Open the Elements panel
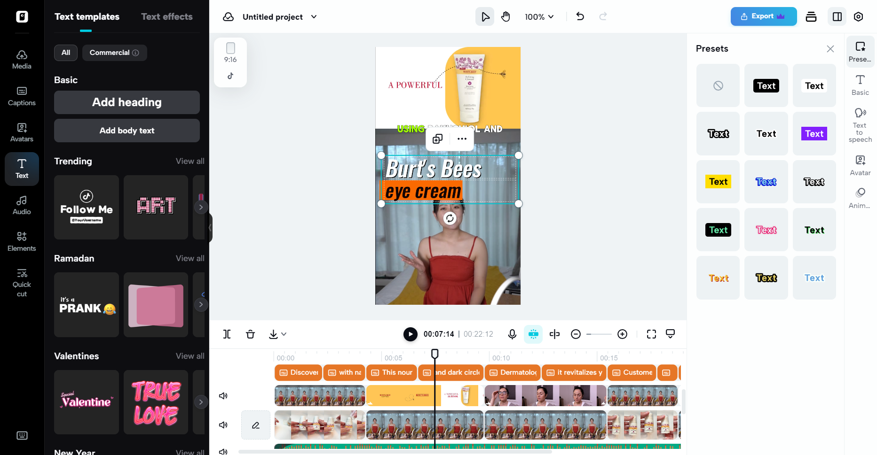 click(22, 242)
